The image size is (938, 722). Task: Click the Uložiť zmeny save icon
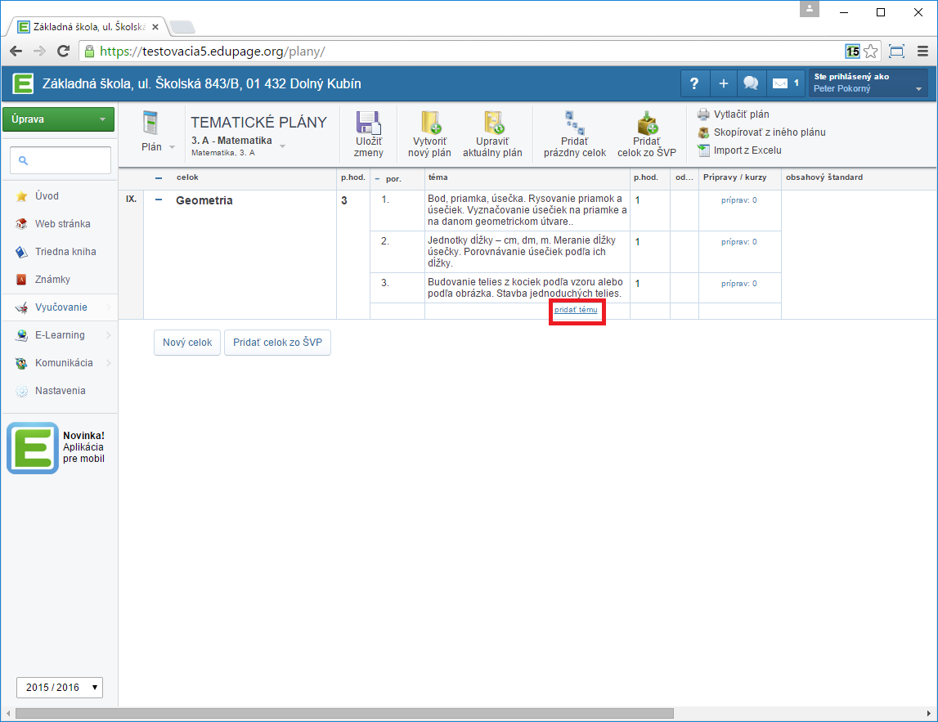coord(369,123)
